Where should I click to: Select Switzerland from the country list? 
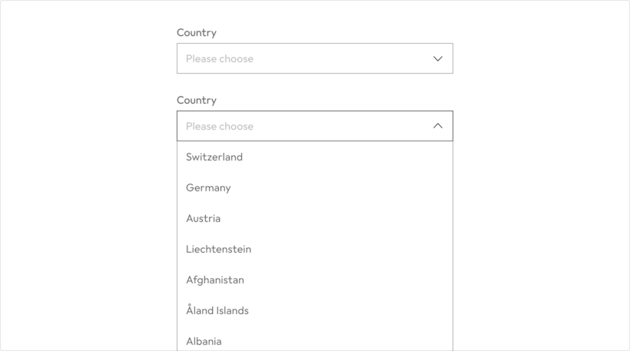214,157
